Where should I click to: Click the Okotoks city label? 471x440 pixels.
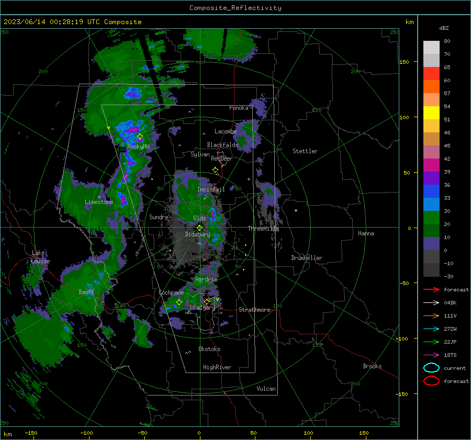point(209,349)
